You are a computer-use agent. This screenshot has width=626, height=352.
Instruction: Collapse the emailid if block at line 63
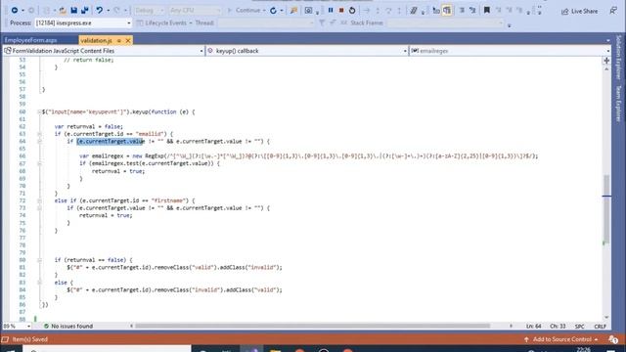coord(39,134)
